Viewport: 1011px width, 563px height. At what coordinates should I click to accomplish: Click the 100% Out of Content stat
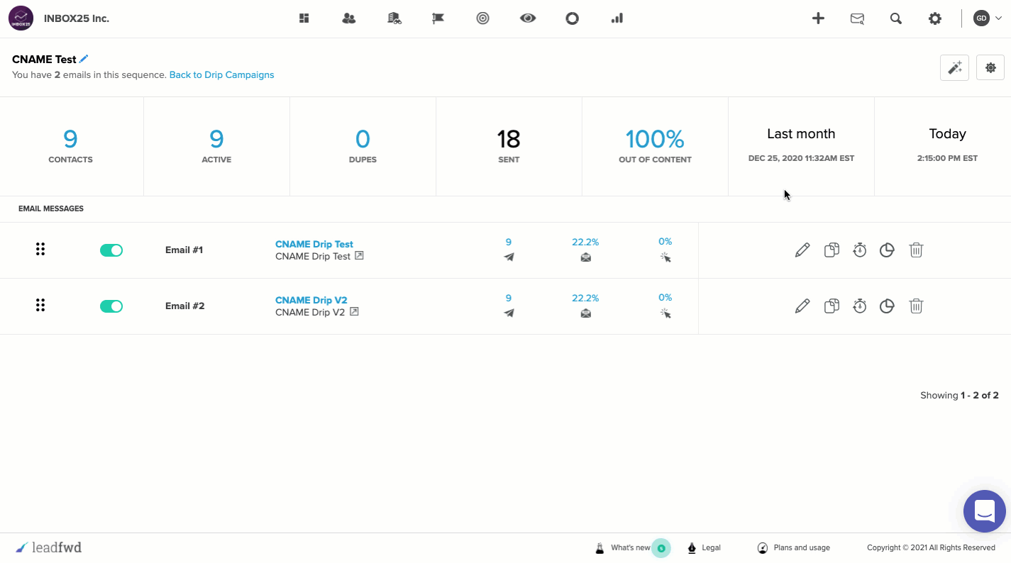coord(655,146)
